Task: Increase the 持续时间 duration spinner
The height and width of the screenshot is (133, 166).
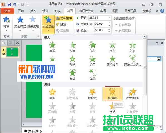Action: (109, 23)
